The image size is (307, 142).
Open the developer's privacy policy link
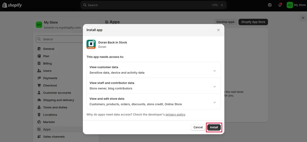(x=175, y=115)
